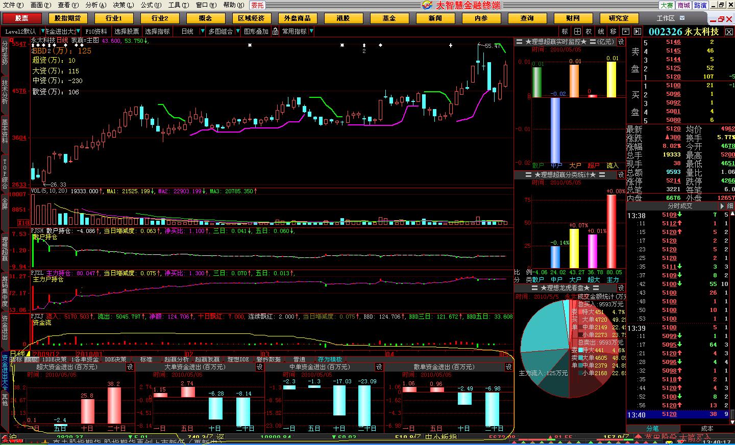This screenshot has height=445, width=735.
Task: Open settings 设 for 理想龙虎看盘 panel
Action: point(621,288)
